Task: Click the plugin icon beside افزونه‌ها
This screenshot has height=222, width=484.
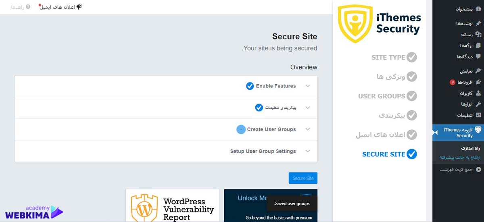Action: 478,82
